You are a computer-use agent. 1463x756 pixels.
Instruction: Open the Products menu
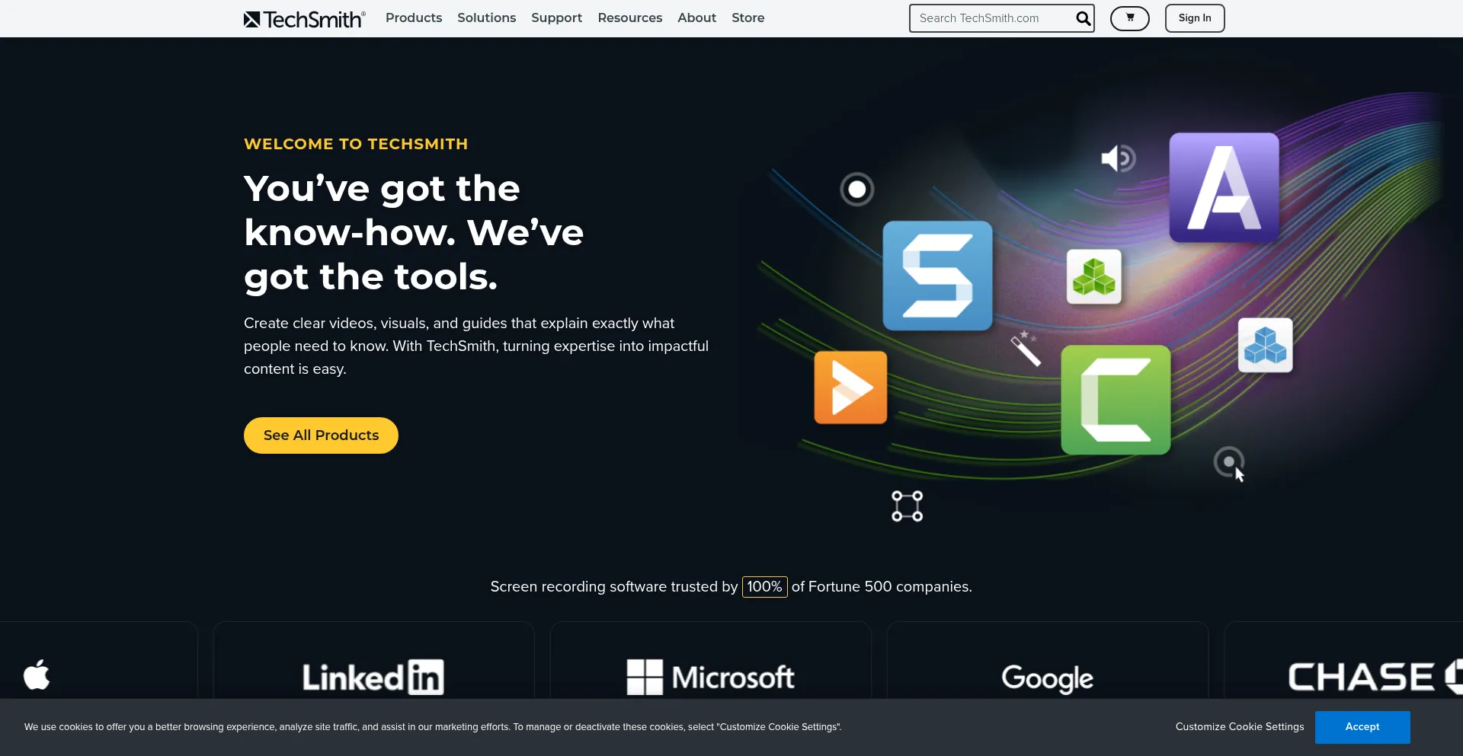point(414,18)
